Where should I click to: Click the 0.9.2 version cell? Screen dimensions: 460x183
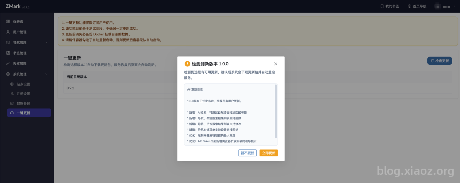coord(71,88)
